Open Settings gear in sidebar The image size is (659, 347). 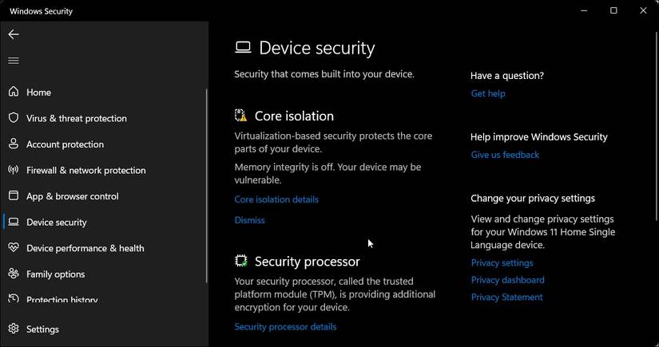pos(14,329)
